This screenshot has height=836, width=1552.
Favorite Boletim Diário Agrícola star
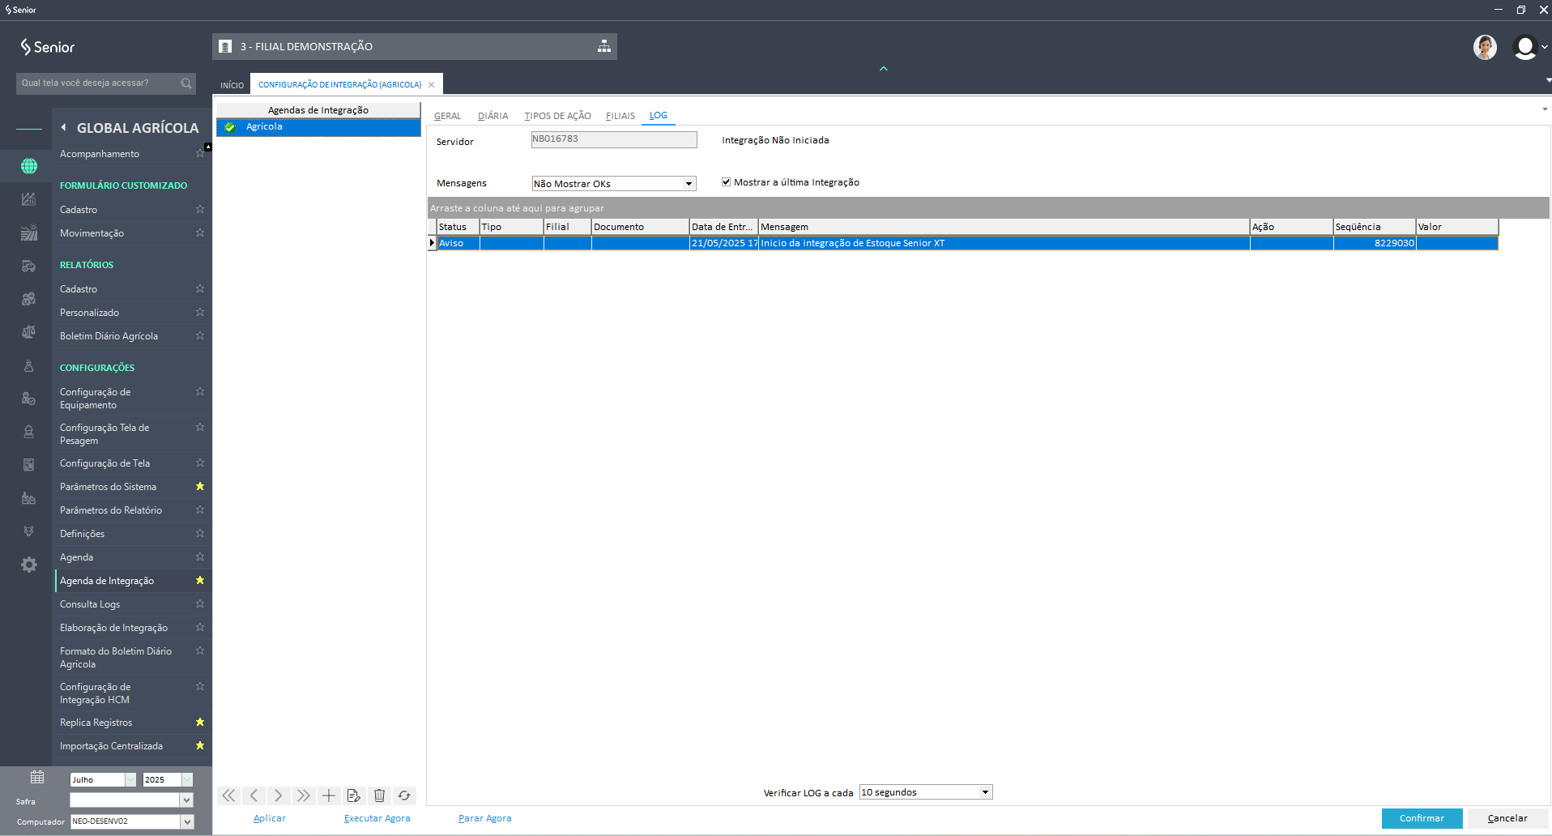click(200, 335)
